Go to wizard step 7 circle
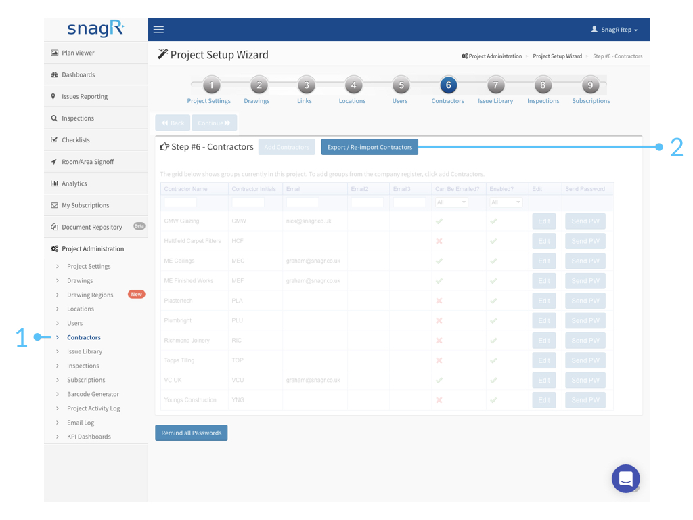693x520 pixels. [496, 85]
